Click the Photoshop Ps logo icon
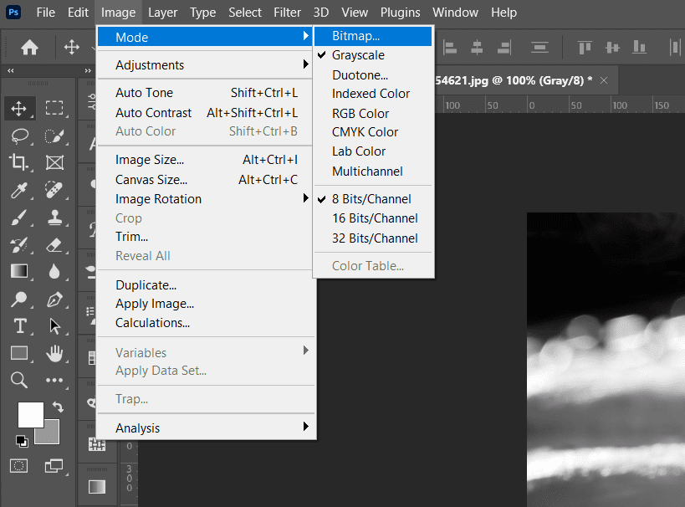 [13, 12]
